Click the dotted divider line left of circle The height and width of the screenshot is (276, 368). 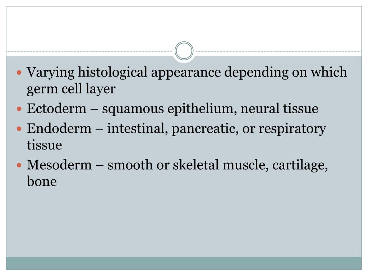(89, 51)
